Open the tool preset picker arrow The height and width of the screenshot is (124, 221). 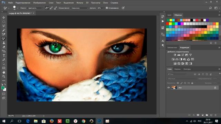pyautogui.click(x=9, y=8)
